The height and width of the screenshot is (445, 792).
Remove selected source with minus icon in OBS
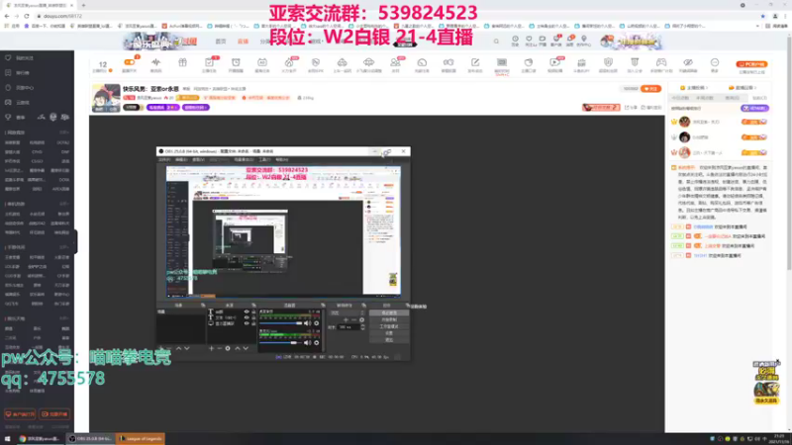tap(219, 348)
